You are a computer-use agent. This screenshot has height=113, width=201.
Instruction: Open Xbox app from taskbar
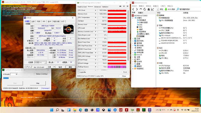104,110
